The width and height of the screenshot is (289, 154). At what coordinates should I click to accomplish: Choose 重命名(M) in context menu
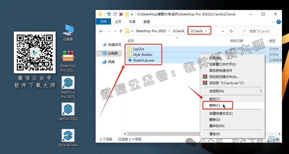217,126
